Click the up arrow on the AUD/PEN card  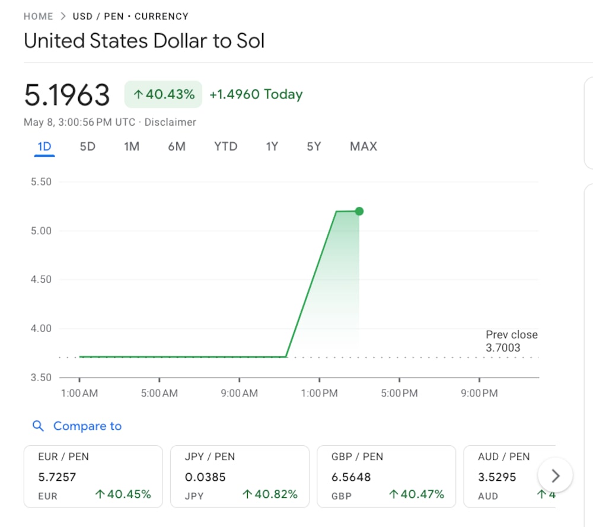pyautogui.click(x=541, y=493)
